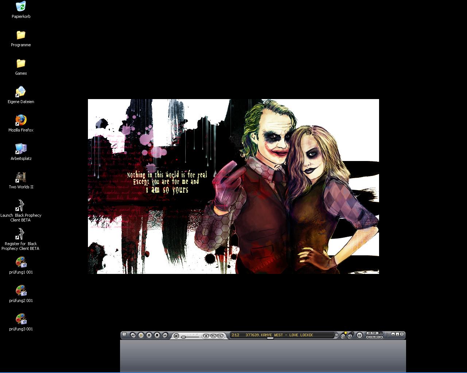This screenshot has width=467, height=373.
Task: Launch the Mozilla Firefox desktop shortcut
Action: 21,123
